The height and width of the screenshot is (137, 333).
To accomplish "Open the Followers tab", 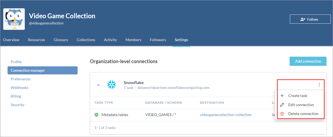I will (158, 40).
